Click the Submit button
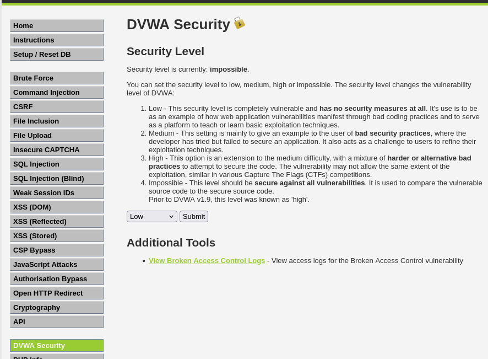Screen dimensions: 488x359 click(193, 217)
